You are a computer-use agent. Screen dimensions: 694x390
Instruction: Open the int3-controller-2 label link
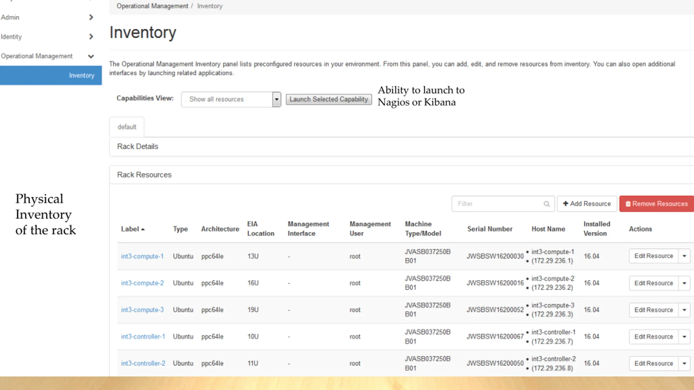(x=143, y=363)
